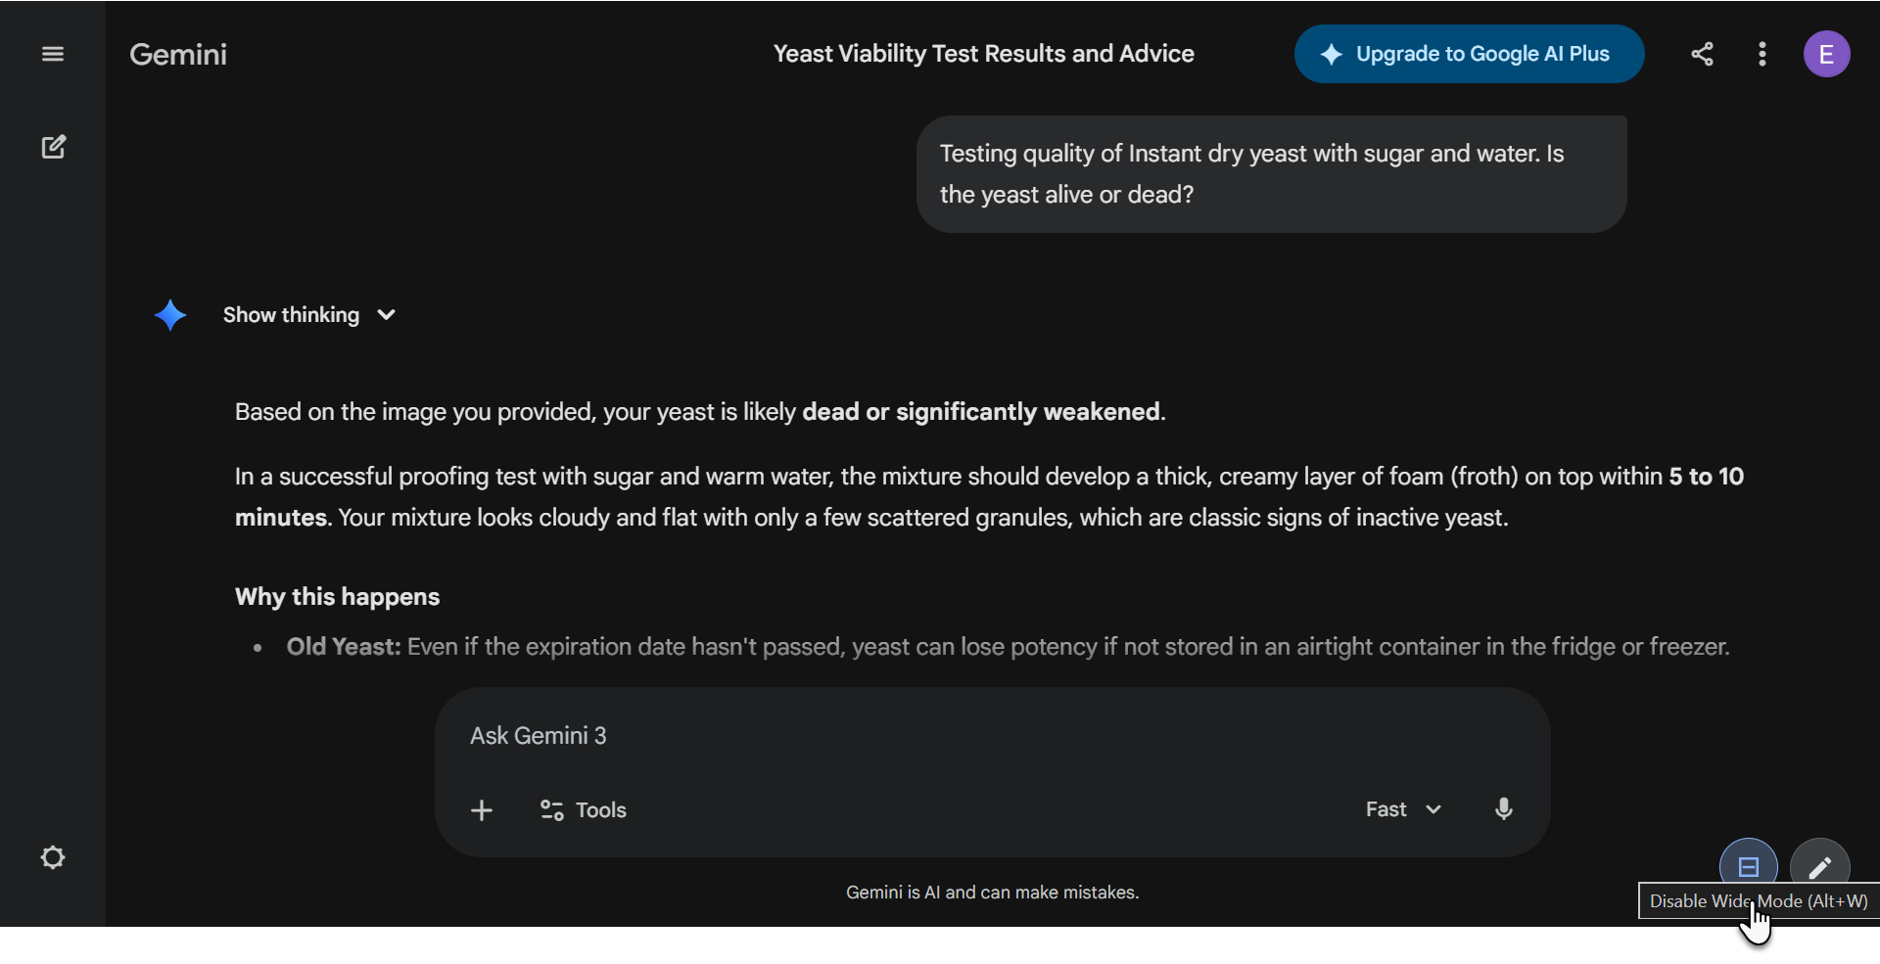Open the main menu hamburger icon

point(53,54)
